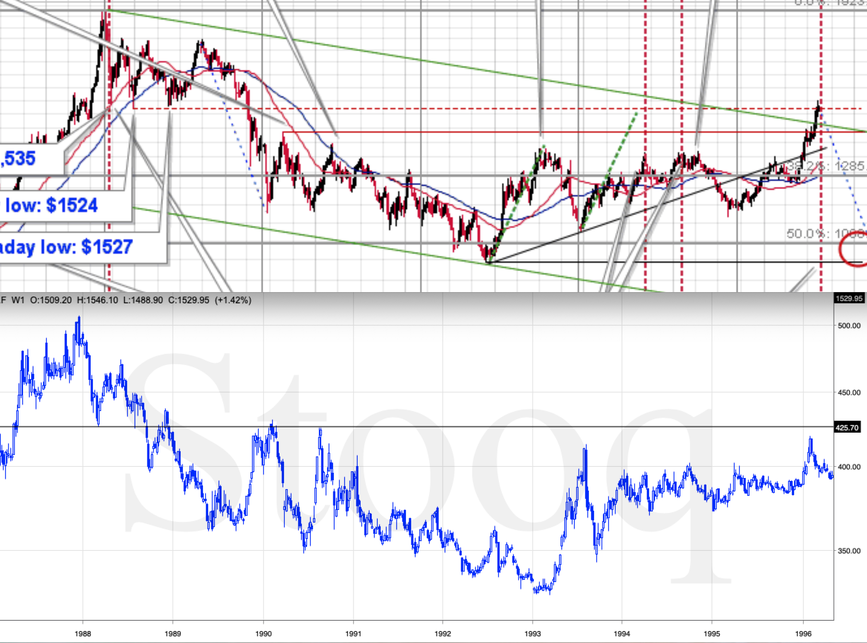The width and height of the screenshot is (867, 643).
Task: Click the 1996 year label on time axis
Action: click(803, 634)
